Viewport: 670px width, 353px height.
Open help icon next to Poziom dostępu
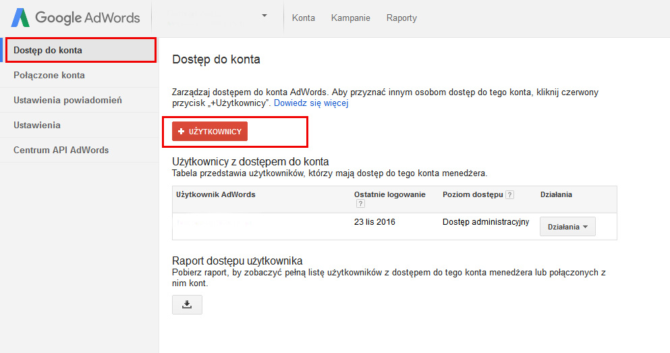click(509, 195)
